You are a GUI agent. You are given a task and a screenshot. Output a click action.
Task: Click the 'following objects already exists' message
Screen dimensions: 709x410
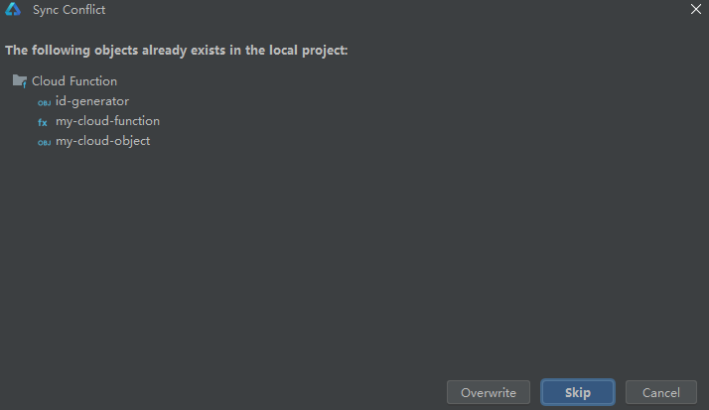[x=177, y=50]
